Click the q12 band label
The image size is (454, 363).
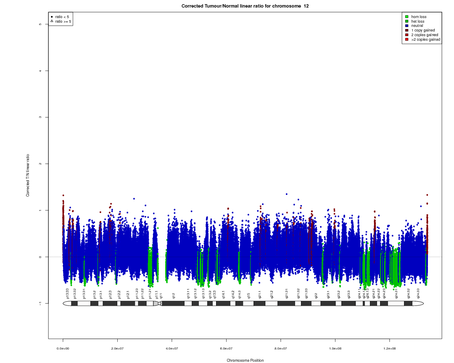174,296
